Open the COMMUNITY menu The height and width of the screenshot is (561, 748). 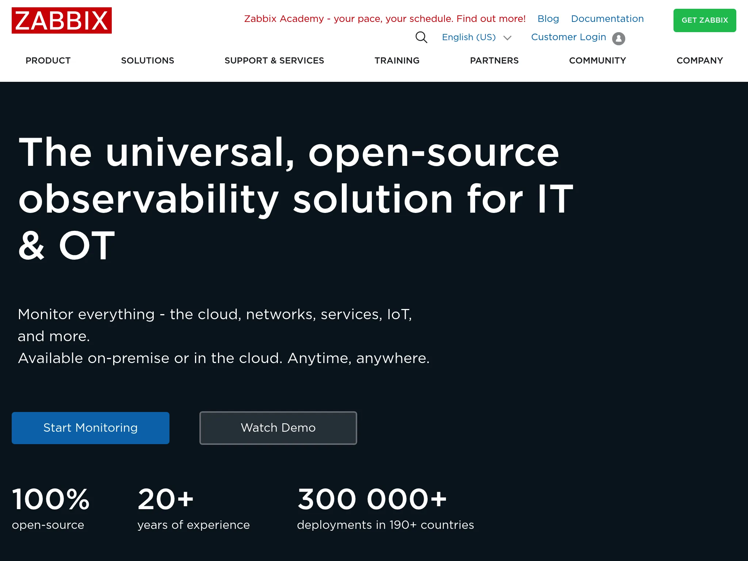598,61
